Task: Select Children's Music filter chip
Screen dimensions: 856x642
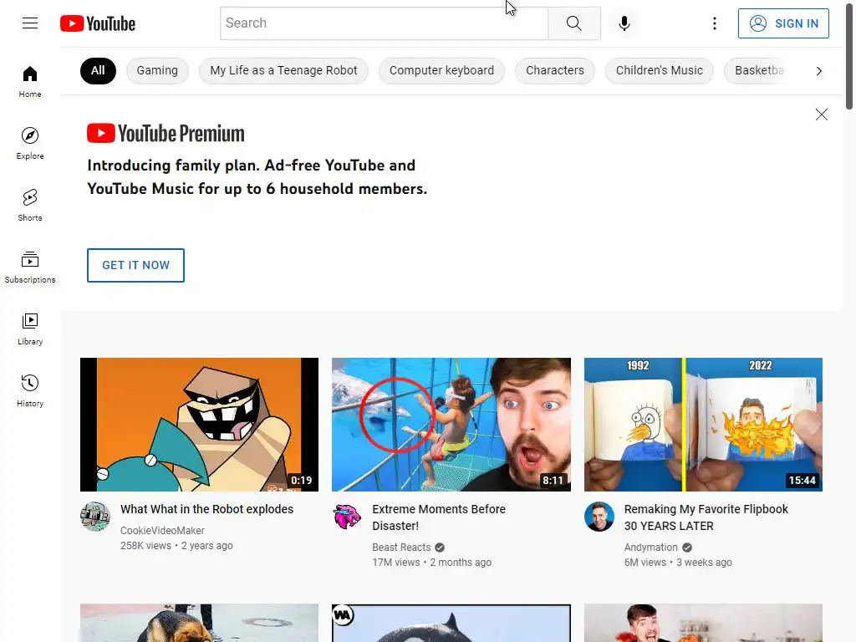Action: 659,70
